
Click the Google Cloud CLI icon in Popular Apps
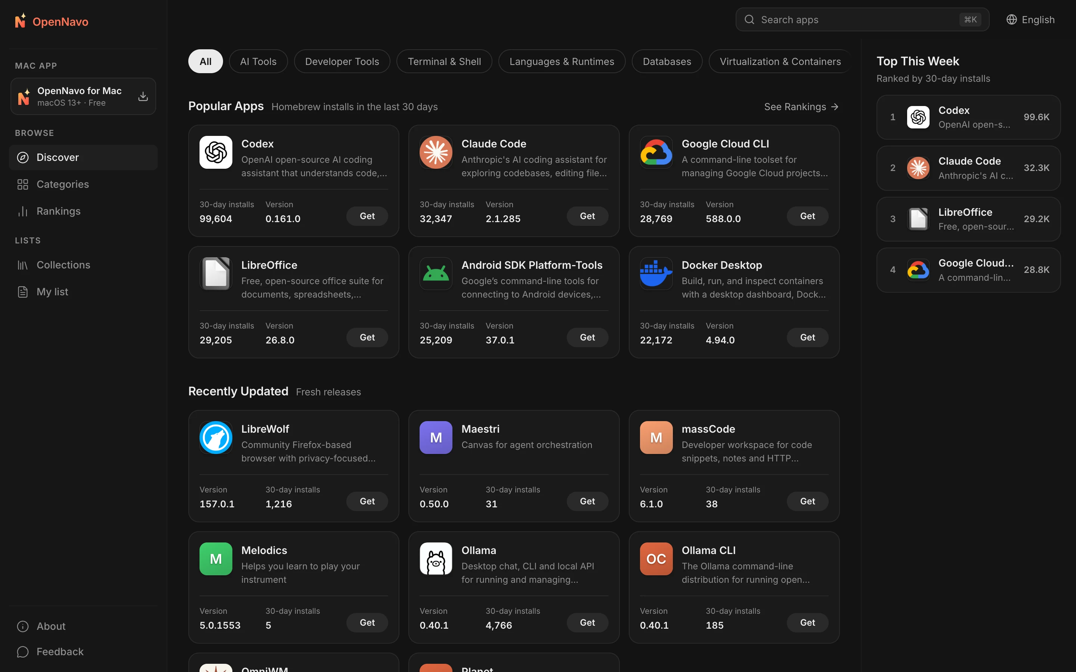(x=656, y=152)
